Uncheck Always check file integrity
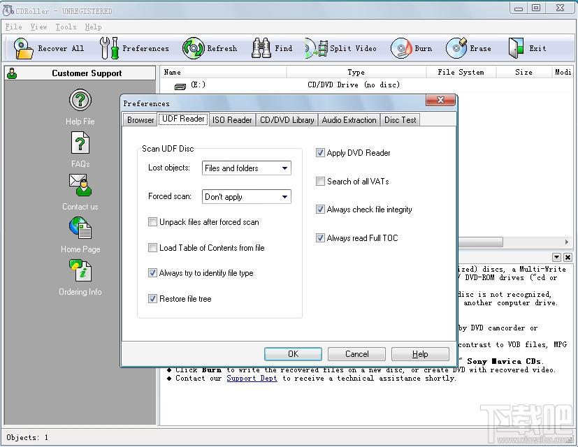 tap(320, 210)
